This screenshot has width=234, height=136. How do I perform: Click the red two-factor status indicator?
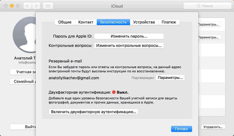[114, 92]
